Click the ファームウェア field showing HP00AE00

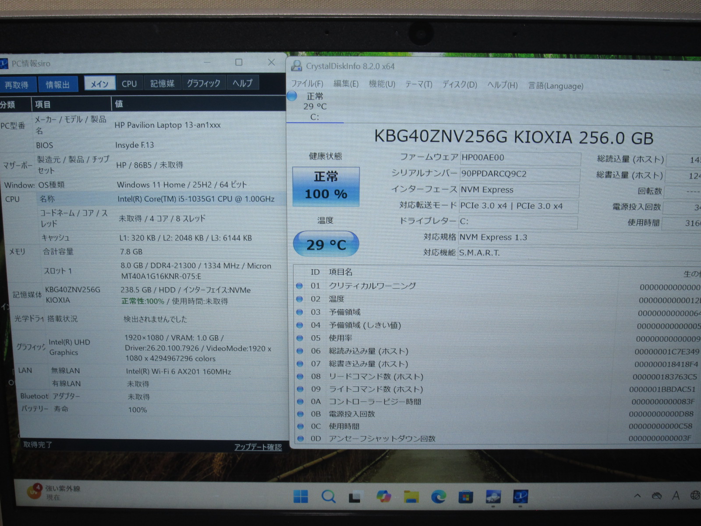pyautogui.click(x=520, y=158)
